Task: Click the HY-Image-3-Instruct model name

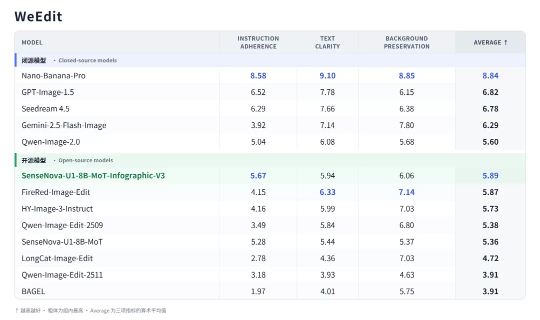Action: click(x=57, y=209)
